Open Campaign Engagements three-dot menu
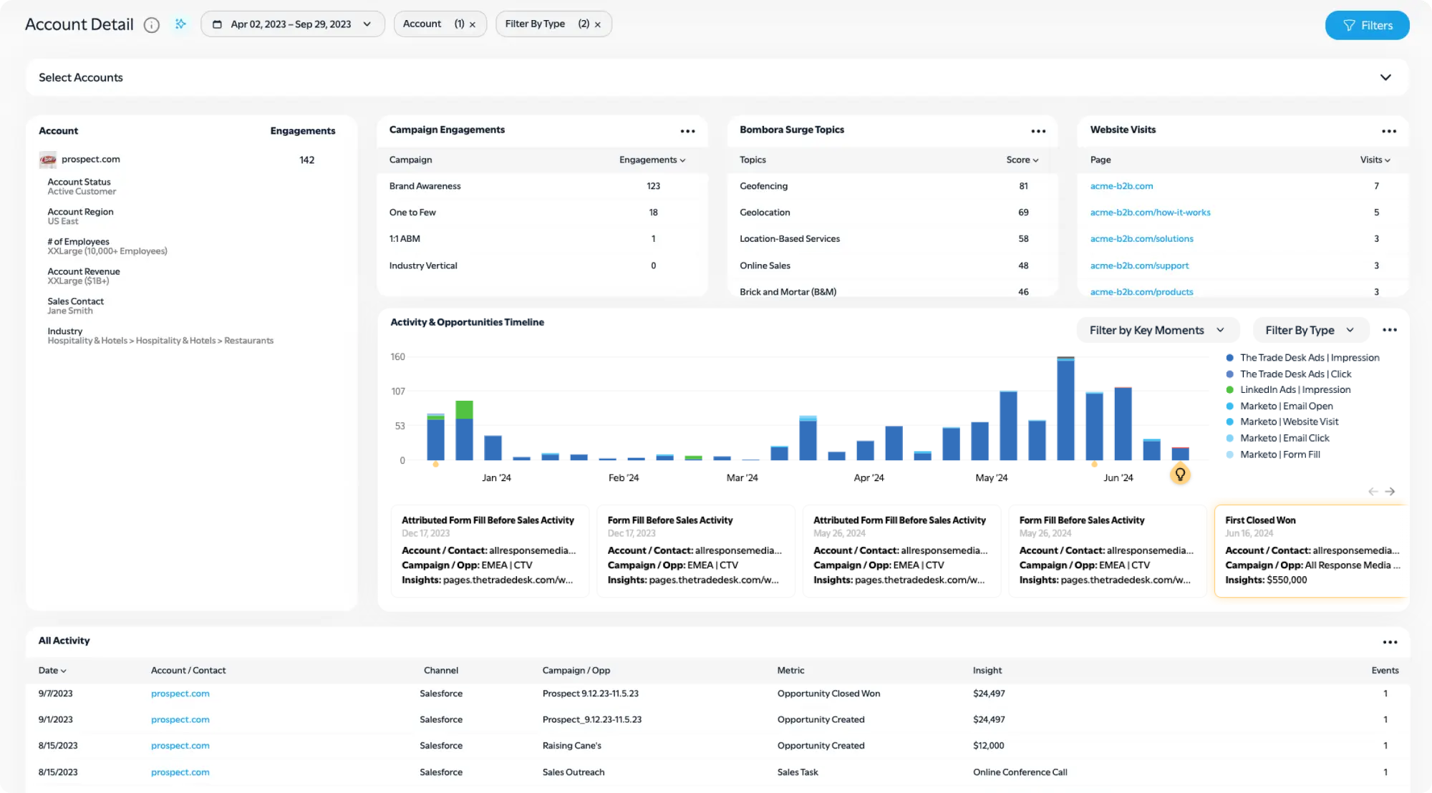This screenshot has height=793, width=1432. (687, 131)
